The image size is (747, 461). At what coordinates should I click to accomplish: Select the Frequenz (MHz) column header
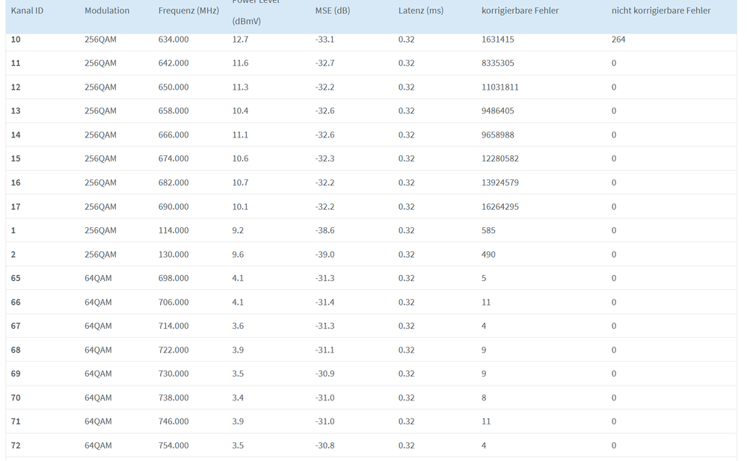point(188,11)
